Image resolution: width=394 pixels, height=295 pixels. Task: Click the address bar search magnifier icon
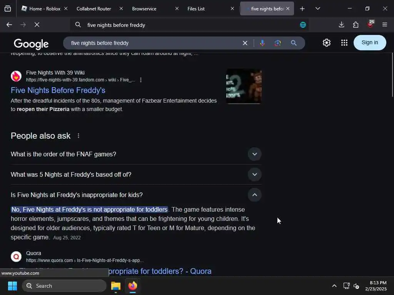tap(78, 25)
